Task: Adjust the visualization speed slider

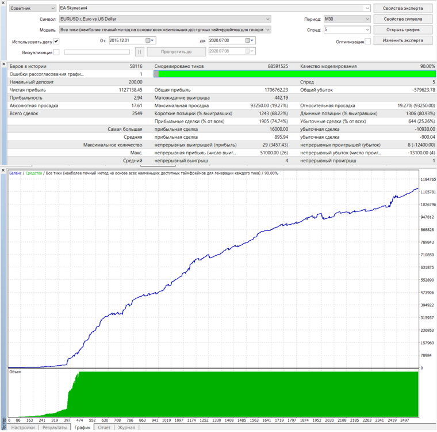Action: [97, 52]
